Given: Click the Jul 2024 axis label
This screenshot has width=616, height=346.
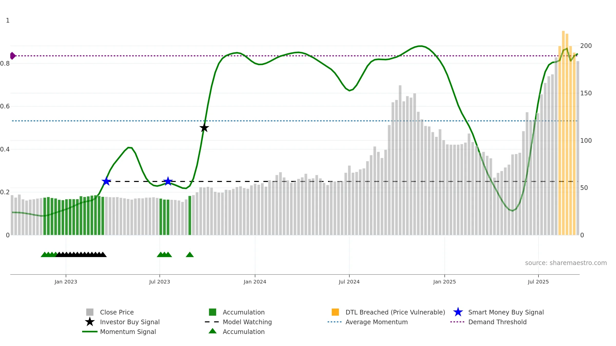Looking at the screenshot, I should pos(349,282).
